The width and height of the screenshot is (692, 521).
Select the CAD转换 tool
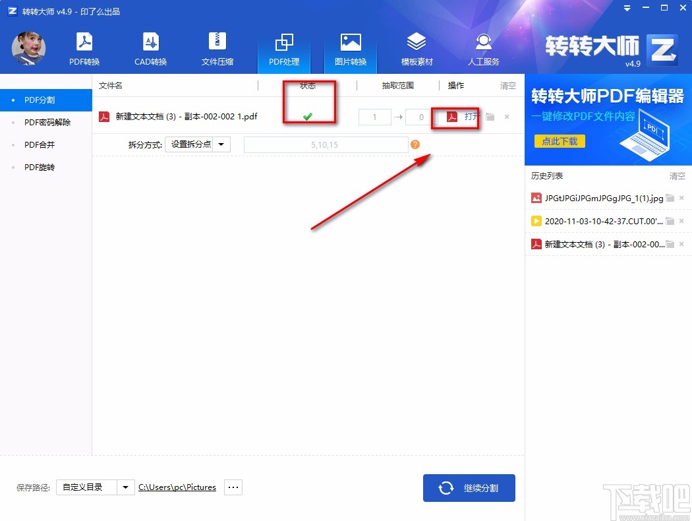(150, 47)
